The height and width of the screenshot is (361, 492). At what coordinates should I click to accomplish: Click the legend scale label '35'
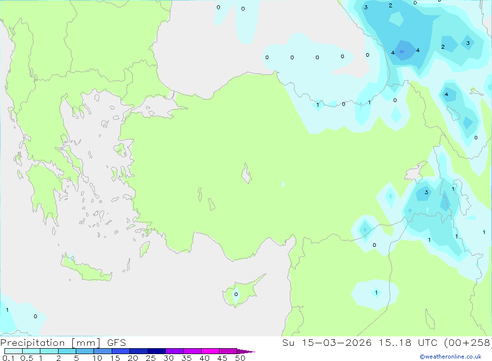186,358
